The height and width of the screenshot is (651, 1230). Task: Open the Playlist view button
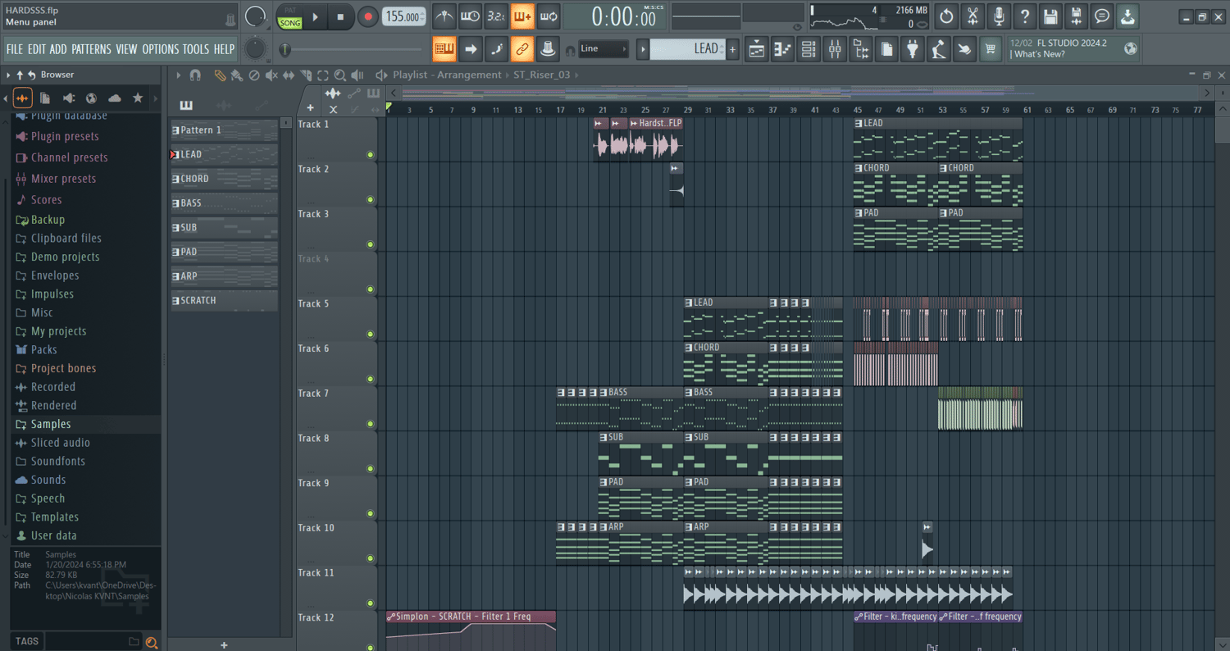click(757, 49)
